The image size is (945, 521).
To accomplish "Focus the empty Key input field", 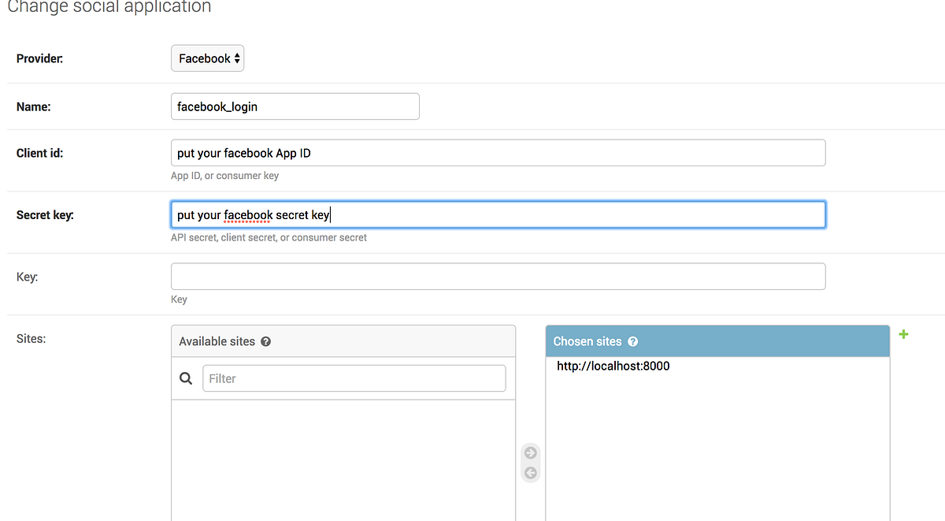I will 498,276.
